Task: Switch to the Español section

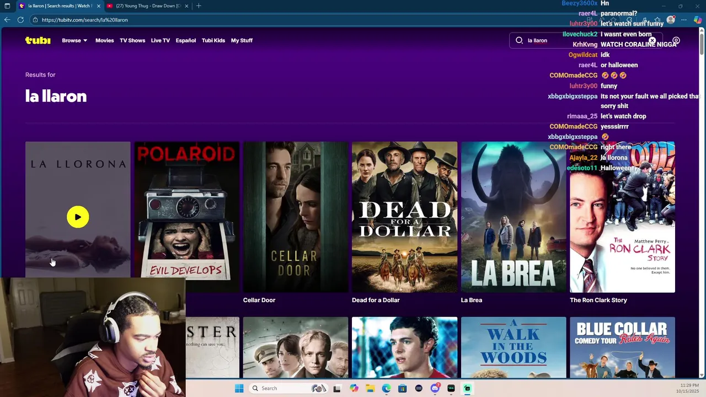Action: [x=186, y=40]
